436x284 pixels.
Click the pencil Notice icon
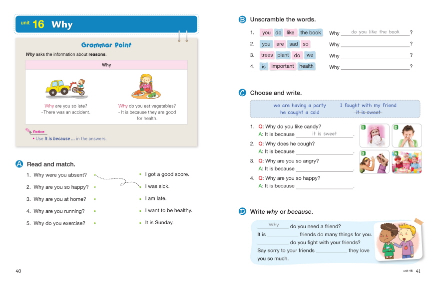click(x=29, y=131)
